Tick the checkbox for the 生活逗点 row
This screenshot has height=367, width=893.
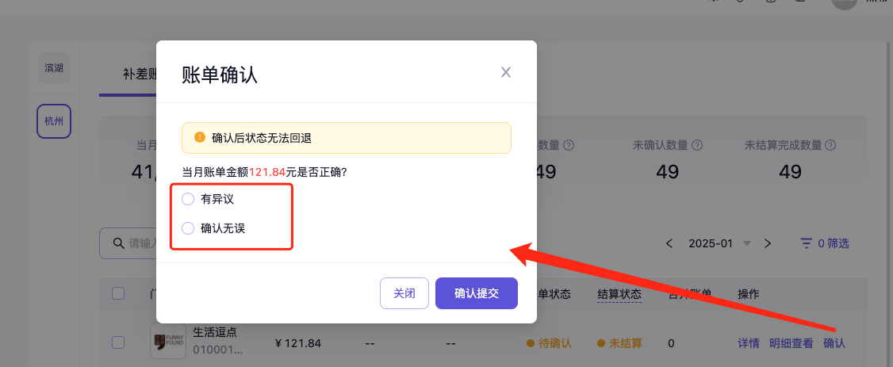pyautogui.click(x=118, y=342)
